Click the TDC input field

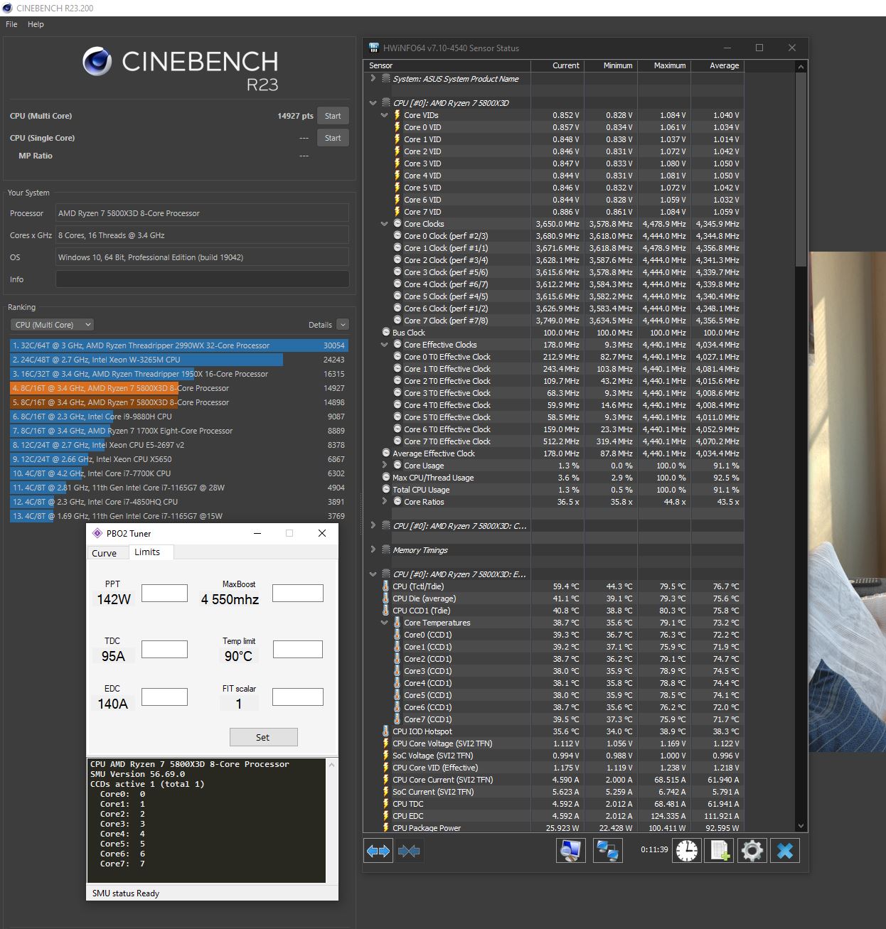coord(164,649)
